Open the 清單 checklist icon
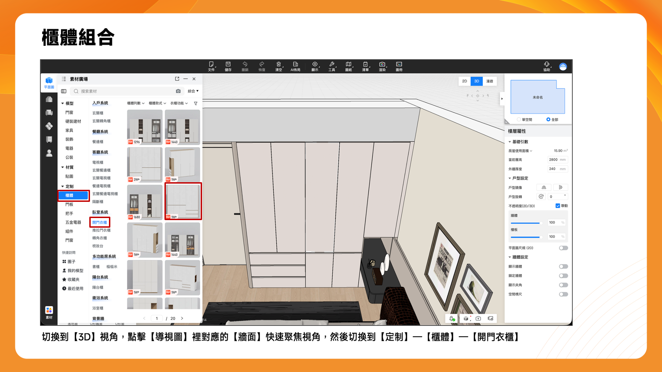Viewport: 662px width, 372px height. coord(365,64)
